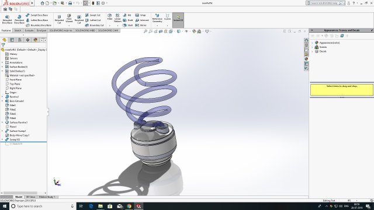Choose Boundary Boss/Base feature
The width and height of the screenshot is (374, 210).
(39, 25)
